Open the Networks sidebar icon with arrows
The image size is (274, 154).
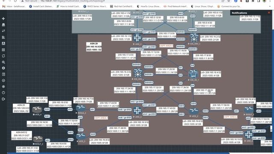(x=3, y=31)
